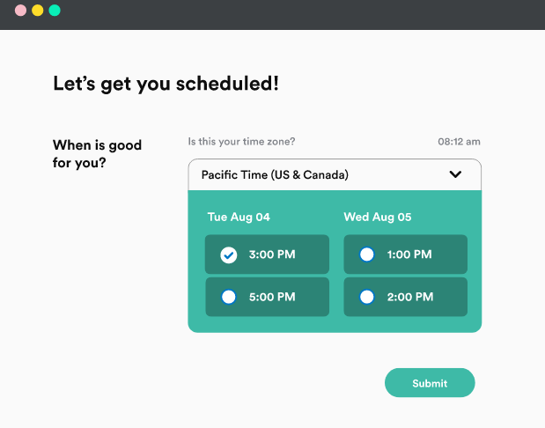Click the Submit button
Image resolution: width=545 pixels, height=428 pixels.
pyautogui.click(x=430, y=383)
